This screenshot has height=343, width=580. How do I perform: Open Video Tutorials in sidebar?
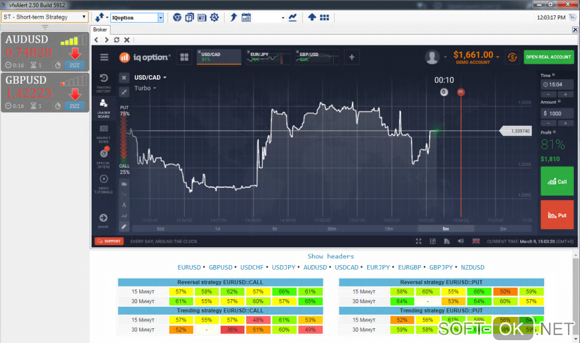[x=103, y=184]
